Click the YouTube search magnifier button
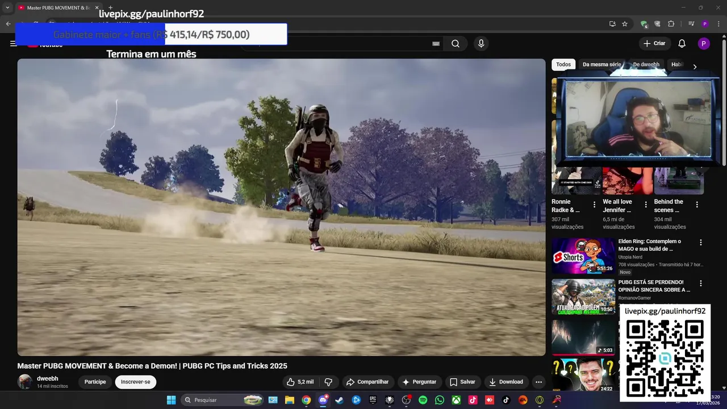 456,44
